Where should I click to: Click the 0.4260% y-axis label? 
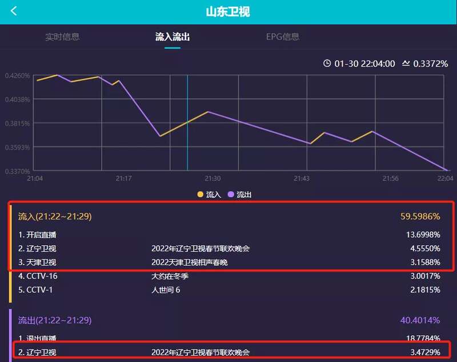point(17,76)
